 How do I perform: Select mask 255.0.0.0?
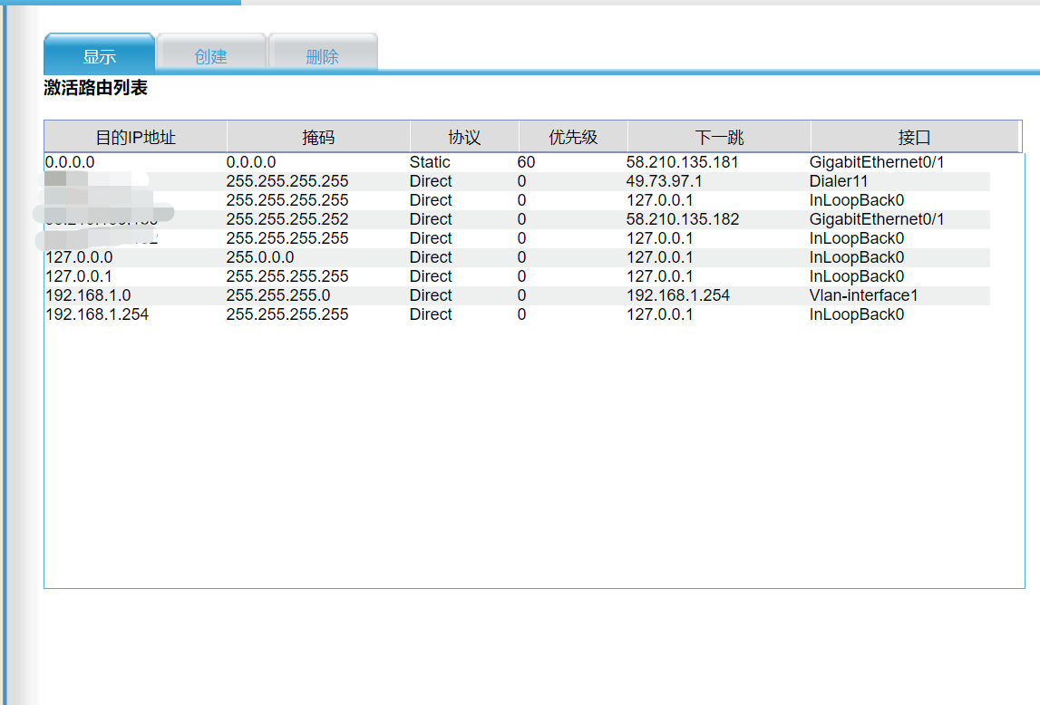pos(260,257)
